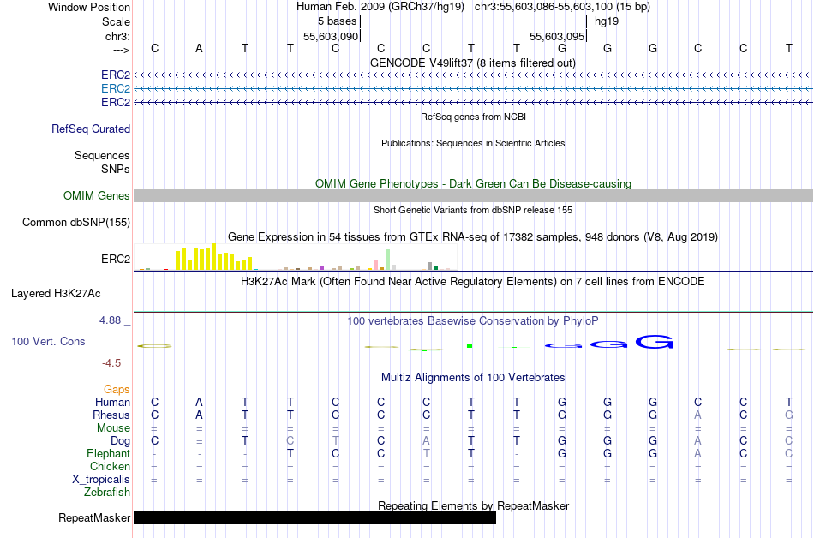Click the '--->' sequence direction label
Image resolution: width=814 pixels, height=538 pixels.
pyautogui.click(x=121, y=50)
